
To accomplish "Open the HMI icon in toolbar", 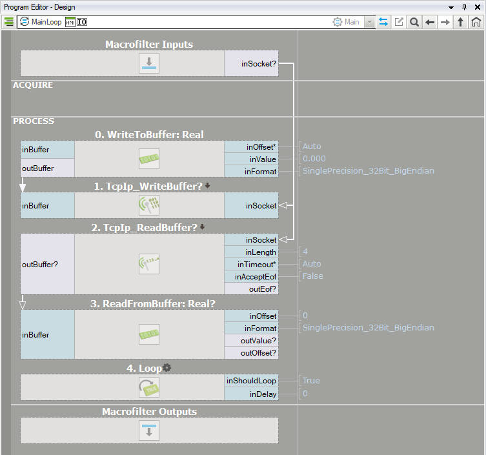I will (x=70, y=22).
